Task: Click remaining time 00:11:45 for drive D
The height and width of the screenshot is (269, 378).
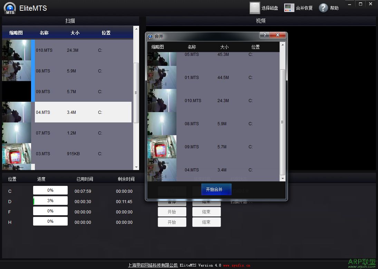Action: pos(124,201)
